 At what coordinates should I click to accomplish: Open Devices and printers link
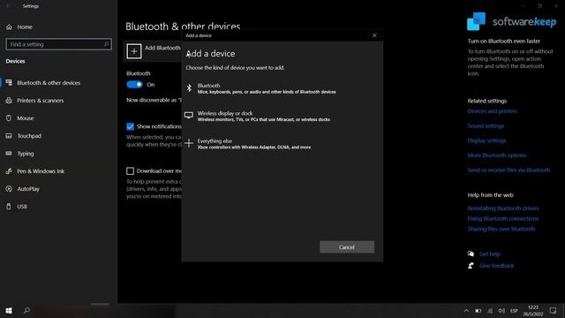(x=493, y=111)
